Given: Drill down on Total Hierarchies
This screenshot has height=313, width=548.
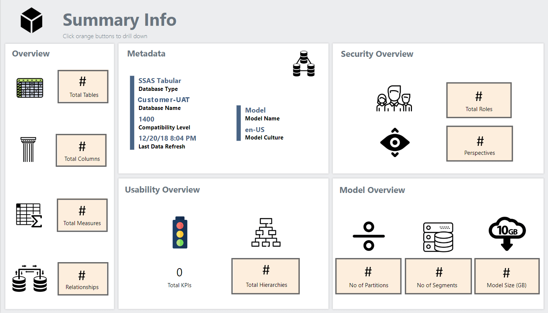Looking at the screenshot, I should pos(265,276).
